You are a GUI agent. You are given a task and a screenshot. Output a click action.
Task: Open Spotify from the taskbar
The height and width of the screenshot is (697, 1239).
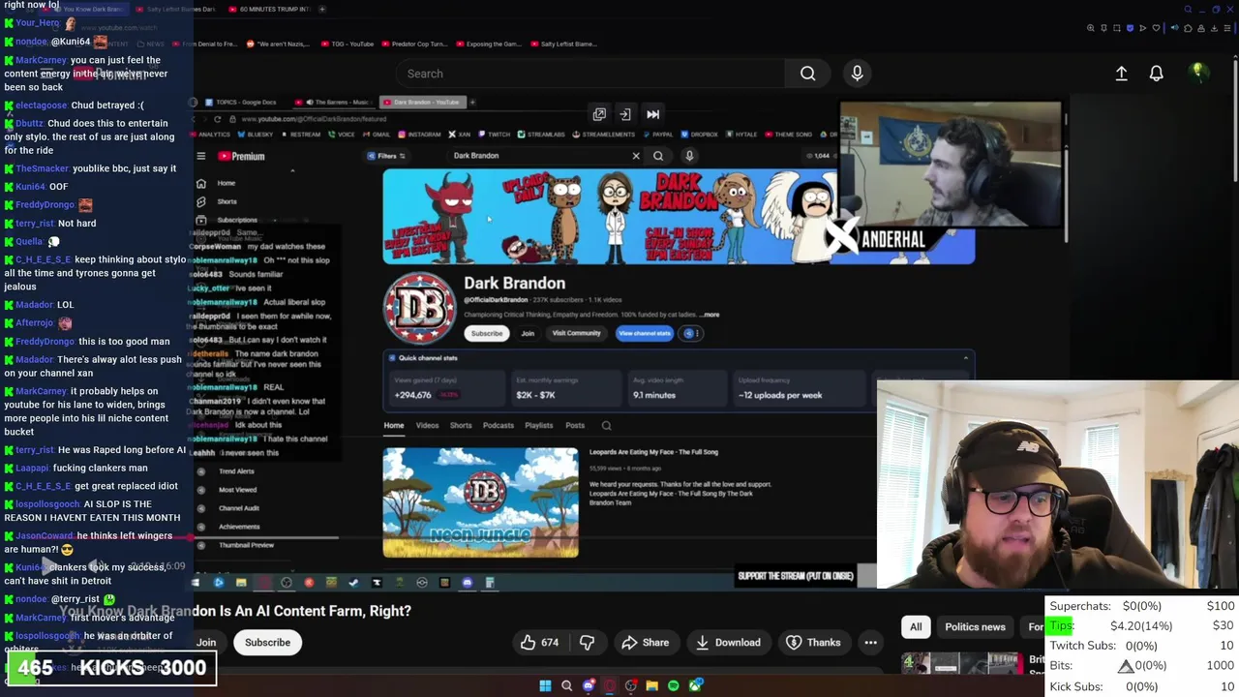tap(673, 686)
